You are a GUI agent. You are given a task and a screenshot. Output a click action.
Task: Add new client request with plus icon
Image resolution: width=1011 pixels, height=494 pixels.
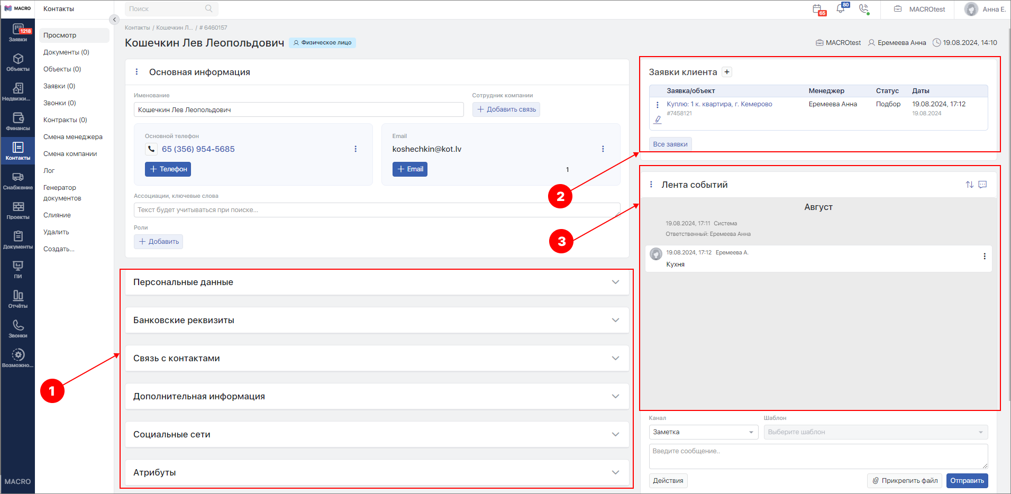pos(727,72)
